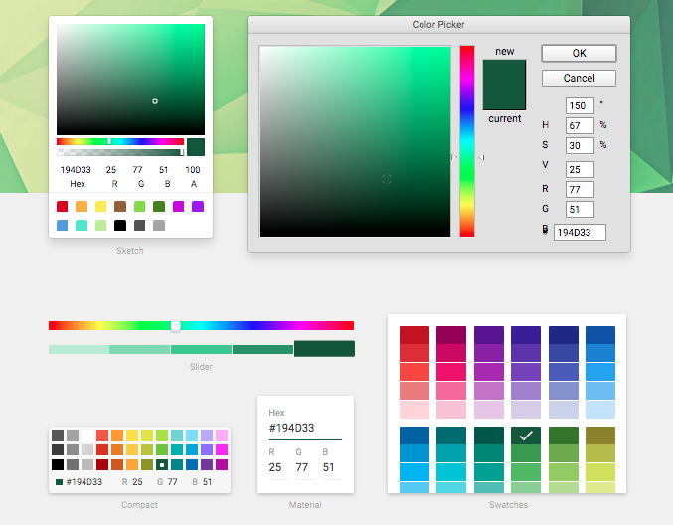Select the black preset swatch in Sketch picker
Image resolution: width=673 pixels, height=525 pixels.
[120, 226]
